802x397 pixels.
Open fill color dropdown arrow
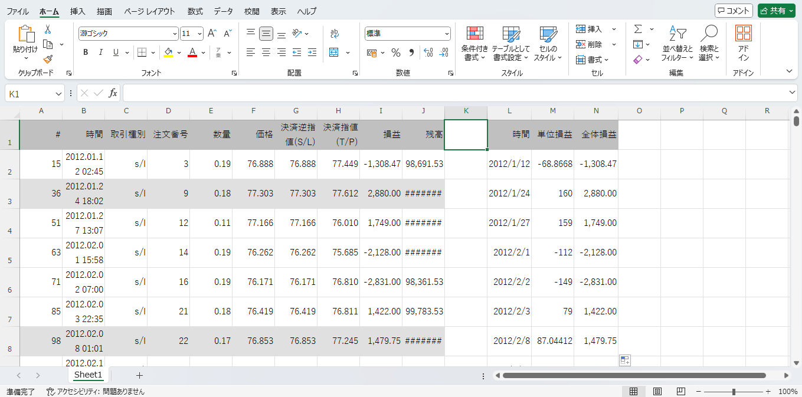point(179,53)
